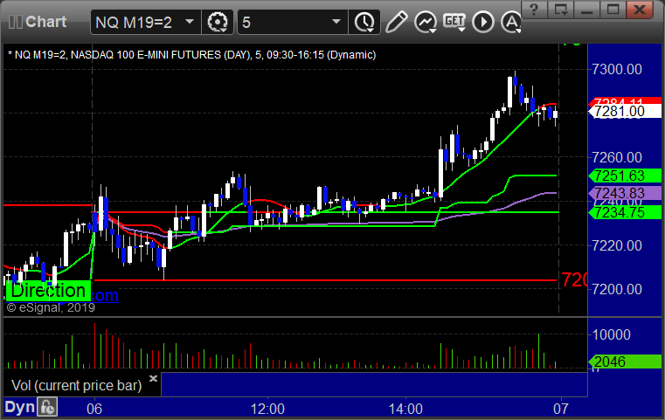Screen dimensions: 665x420
Task: Click the 7234.75 green price label
Action: (x=624, y=212)
